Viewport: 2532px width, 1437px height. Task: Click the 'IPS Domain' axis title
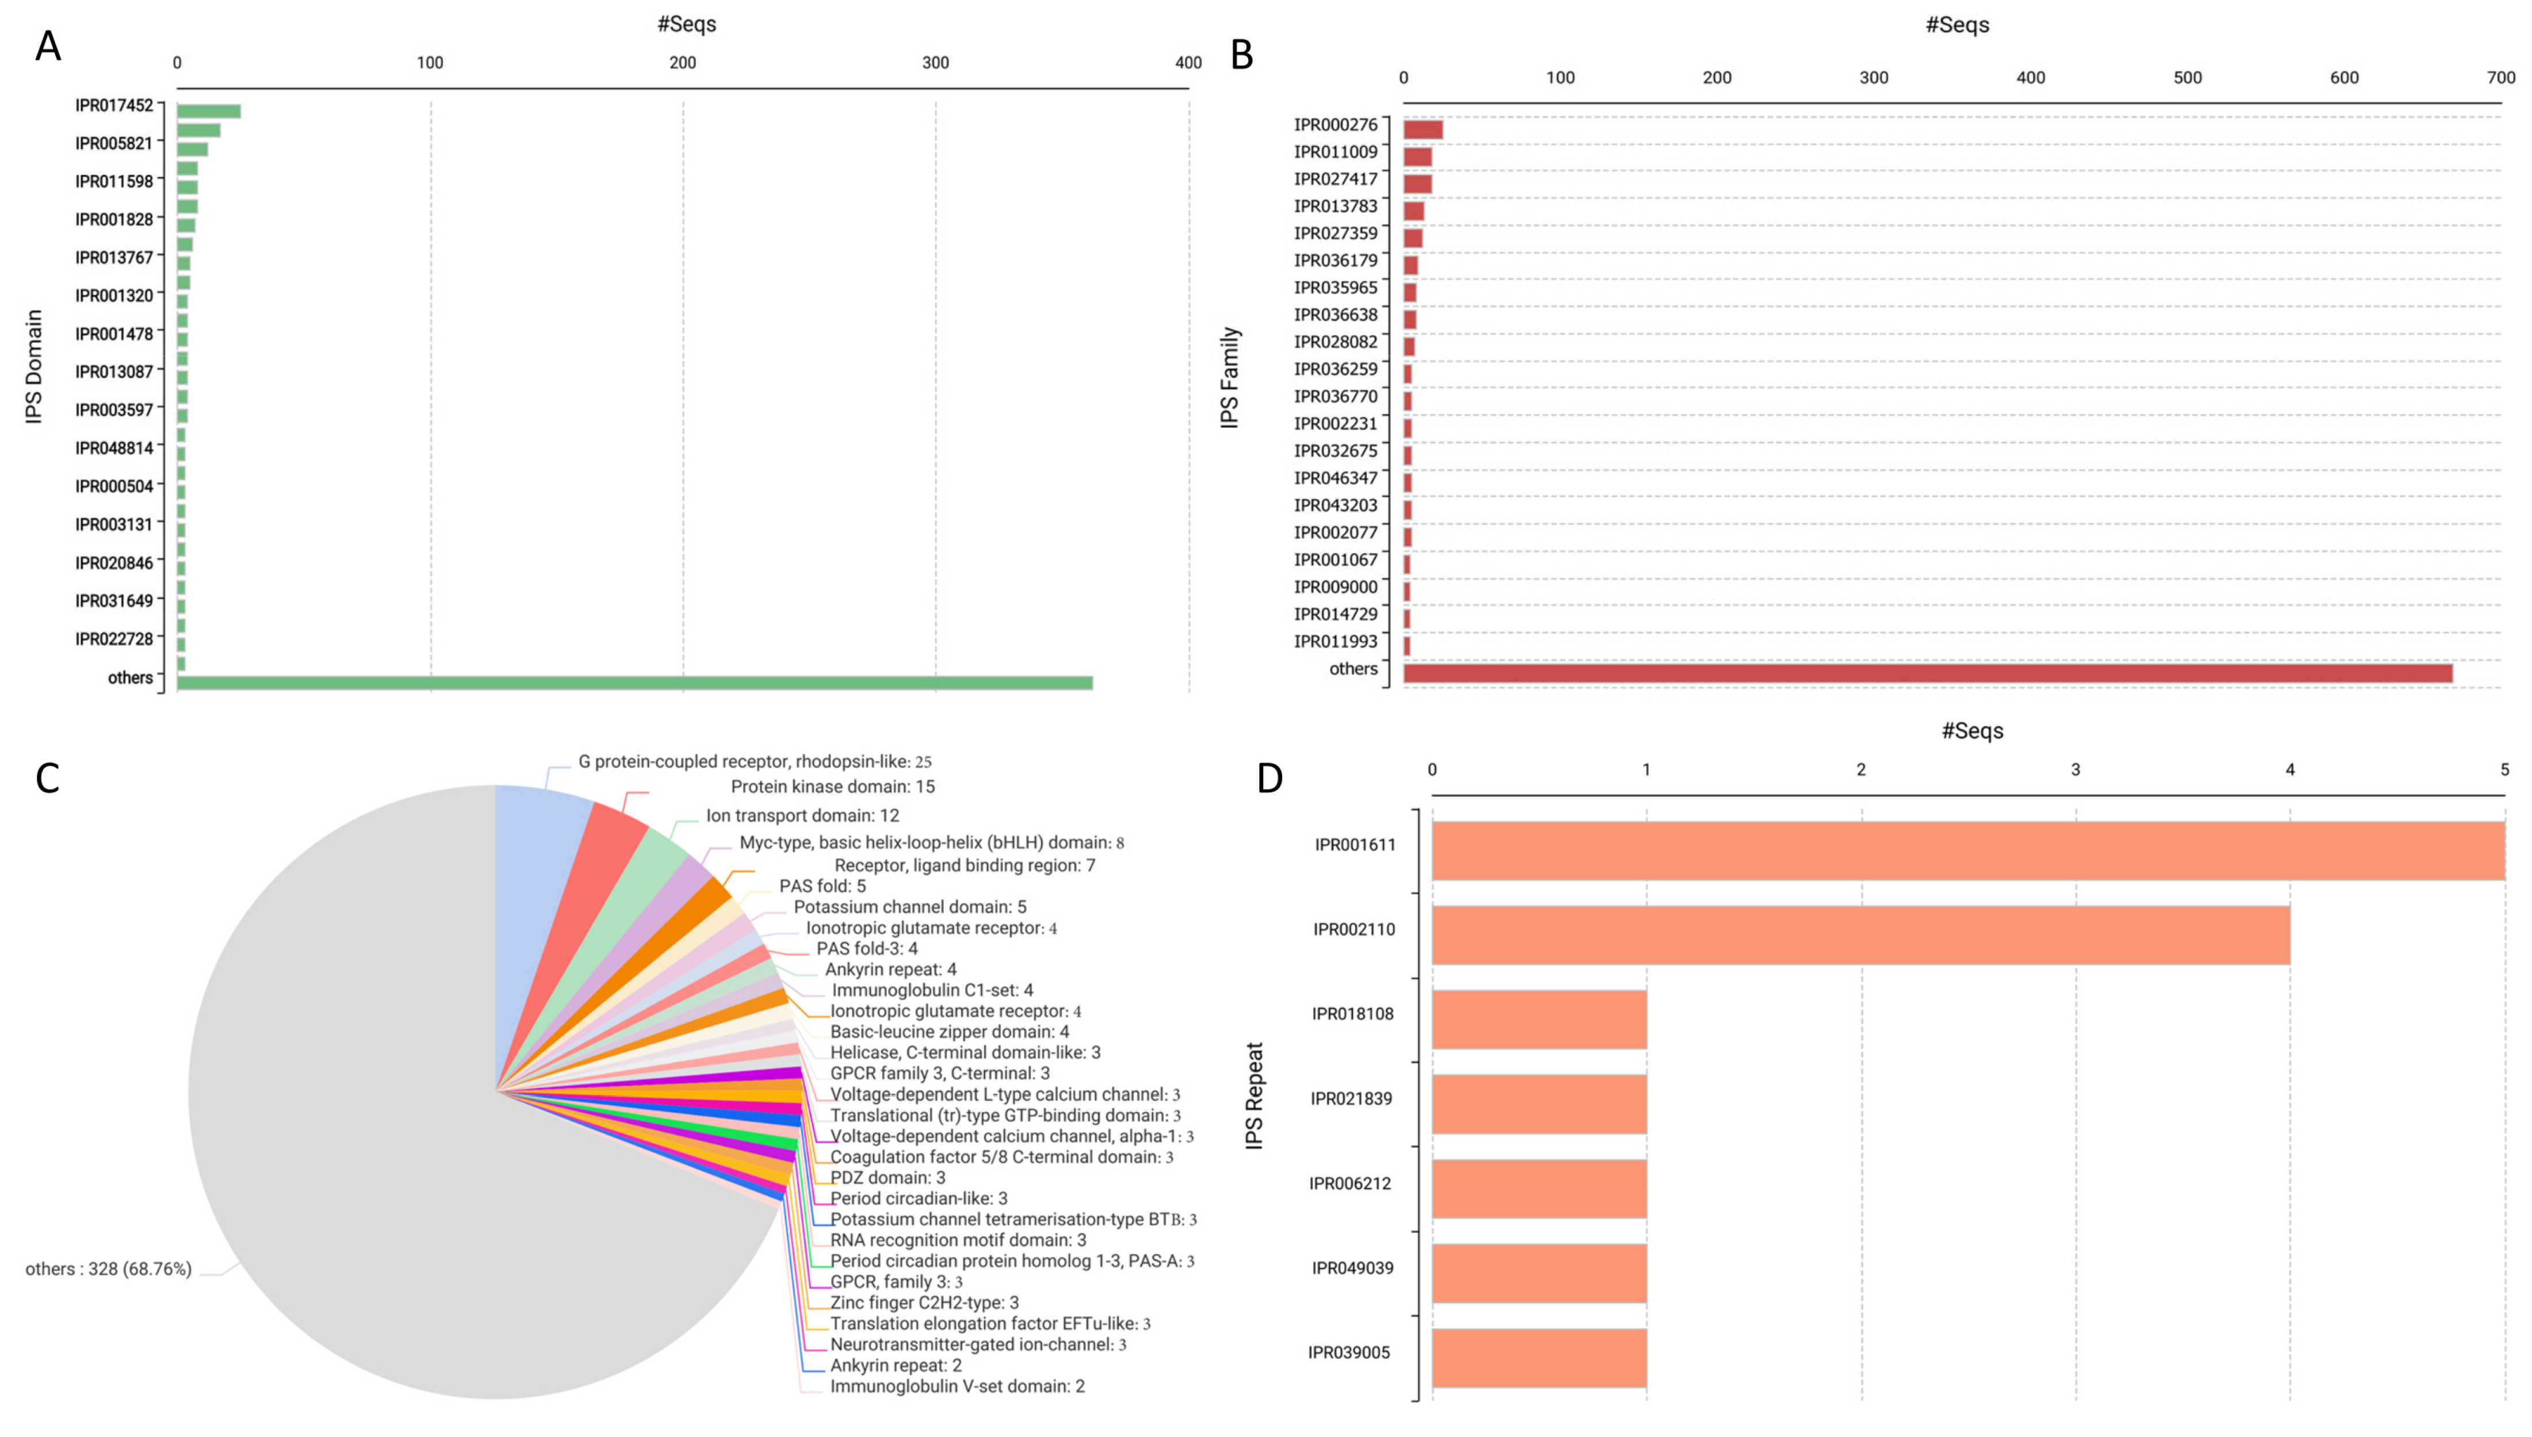(x=35, y=367)
